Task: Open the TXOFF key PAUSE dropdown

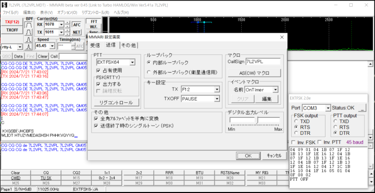Action: (217, 99)
